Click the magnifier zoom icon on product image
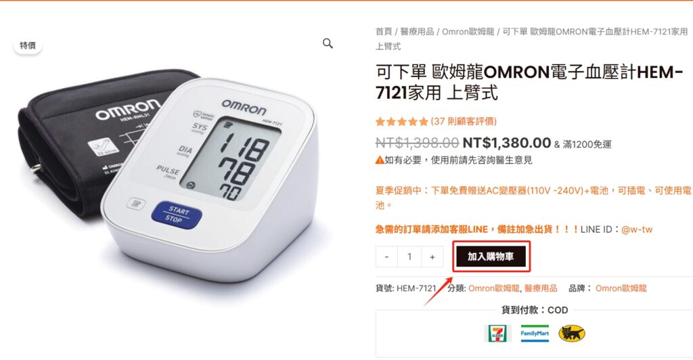Image resolution: width=693 pixels, height=360 pixels. [328, 43]
